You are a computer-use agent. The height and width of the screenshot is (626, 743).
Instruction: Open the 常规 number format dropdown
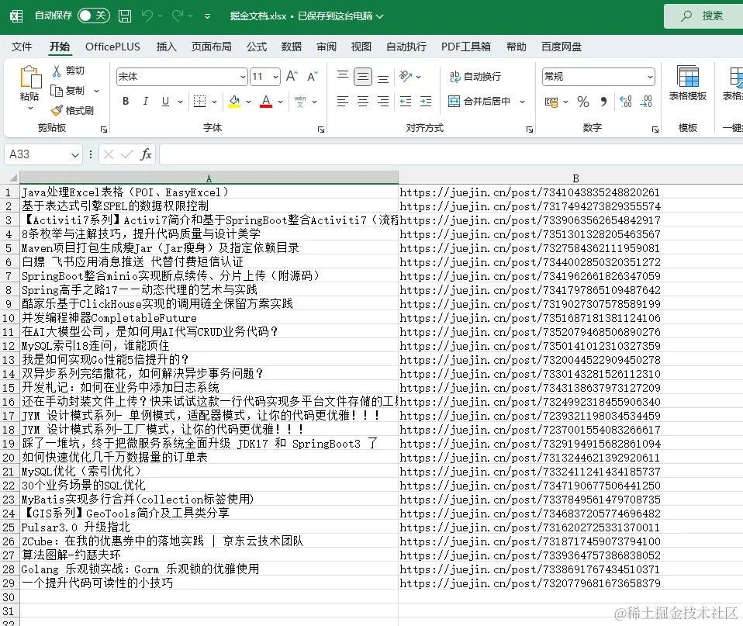[x=650, y=77]
